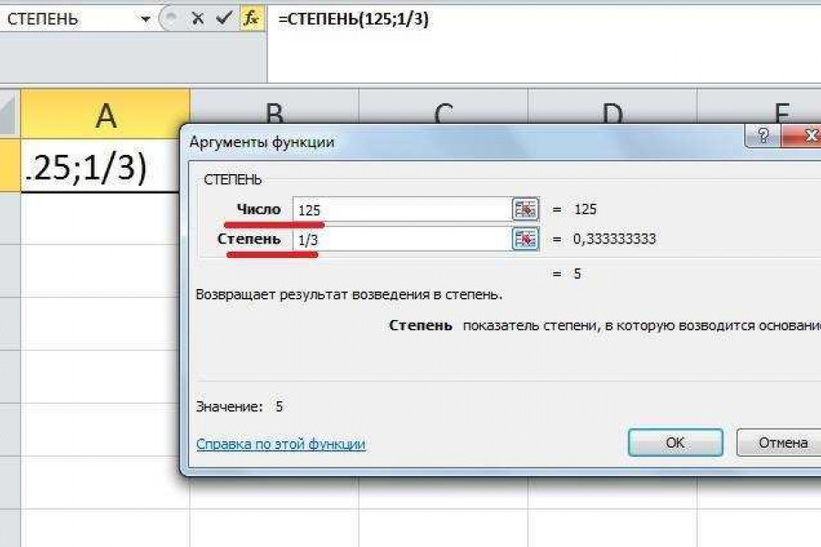
Task: Click into the Число input field
Action: pos(401,209)
